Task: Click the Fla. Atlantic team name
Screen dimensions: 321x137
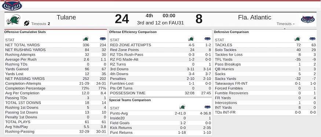Action: click(255, 17)
